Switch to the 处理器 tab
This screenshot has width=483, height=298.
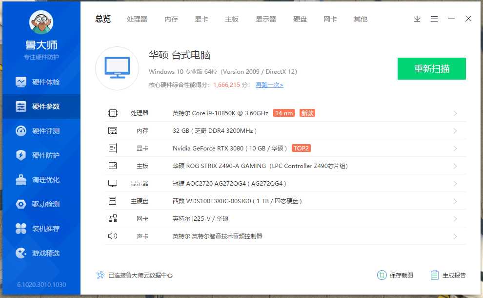coord(137,19)
